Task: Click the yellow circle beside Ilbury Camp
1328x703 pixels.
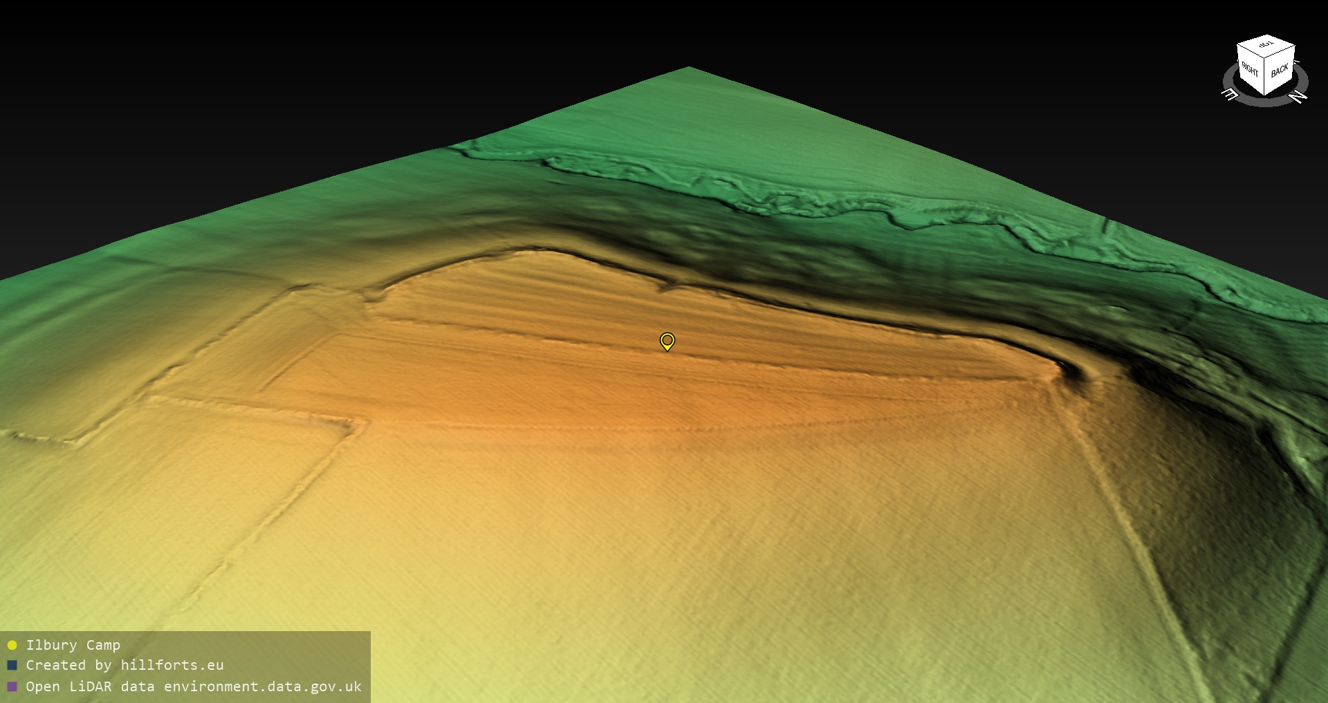Action: (x=12, y=645)
